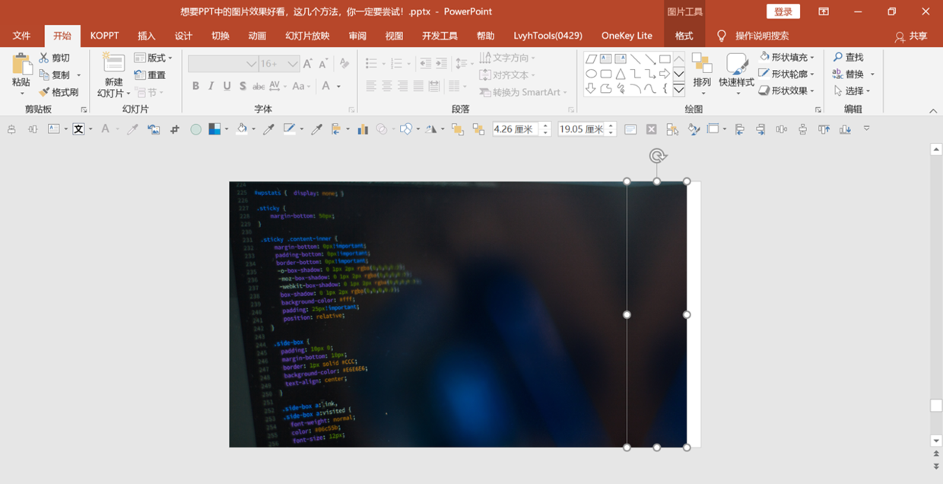
Task: Click the Find (查找) magnifier icon
Action: [x=838, y=57]
